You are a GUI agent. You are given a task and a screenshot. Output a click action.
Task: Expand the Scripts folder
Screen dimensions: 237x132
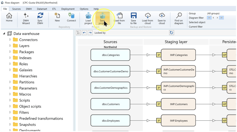pyautogui.click(x=10, y=100)
